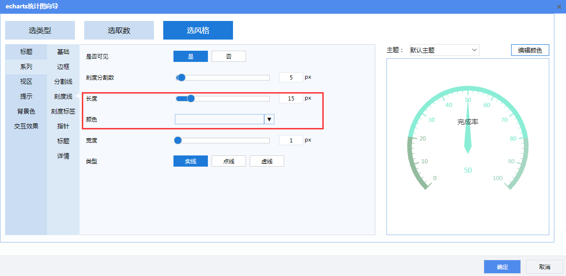The height and width of the screenshot is (276, 566).
Task: Click the 长度 slider handle
Action: pyautogui.click(x=191, y=98)
